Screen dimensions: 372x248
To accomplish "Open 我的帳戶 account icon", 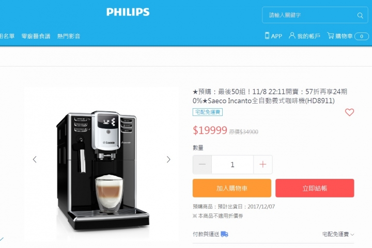I will 292,36.
